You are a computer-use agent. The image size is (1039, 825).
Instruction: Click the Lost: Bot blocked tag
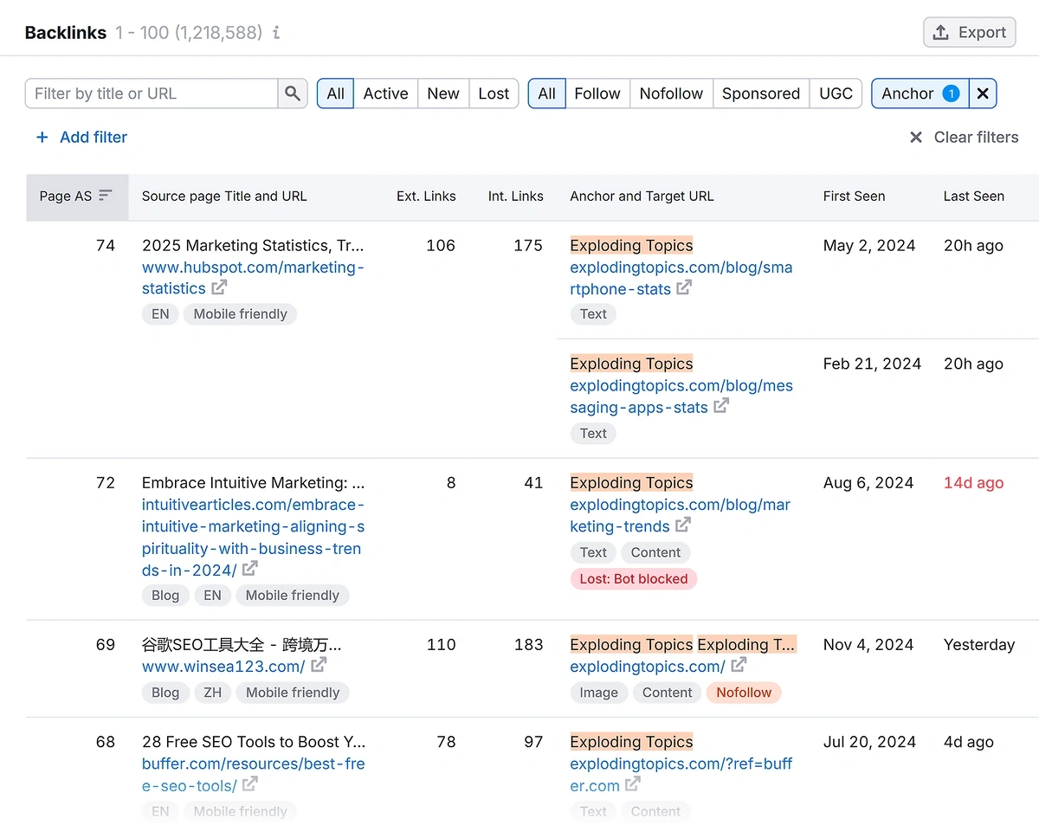click(634, 579)
